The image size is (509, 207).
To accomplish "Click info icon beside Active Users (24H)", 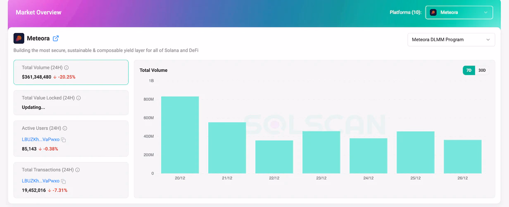I will 65,128.
